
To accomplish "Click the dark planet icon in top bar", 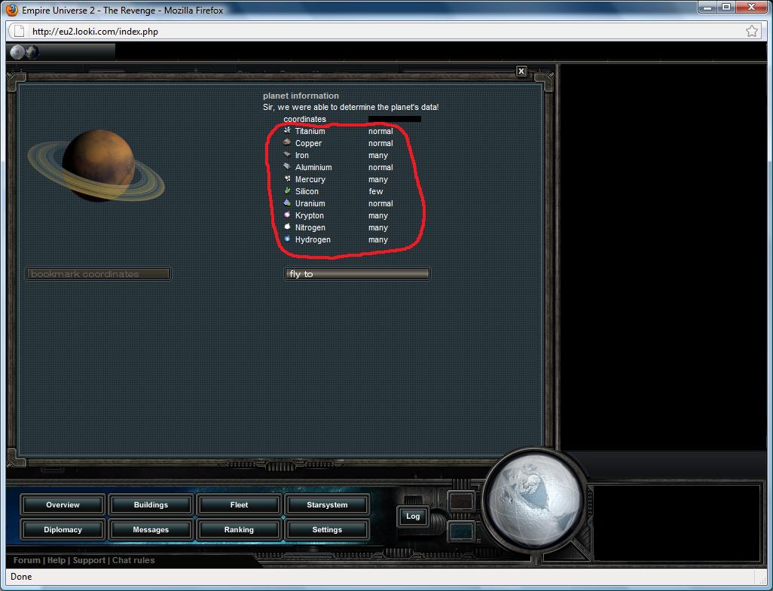I will coord(32,52).
